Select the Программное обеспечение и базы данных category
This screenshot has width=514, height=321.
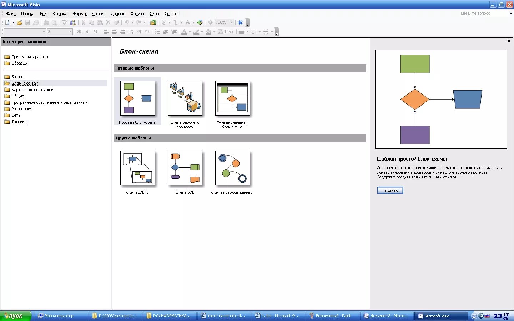click(x=49, y=102)
